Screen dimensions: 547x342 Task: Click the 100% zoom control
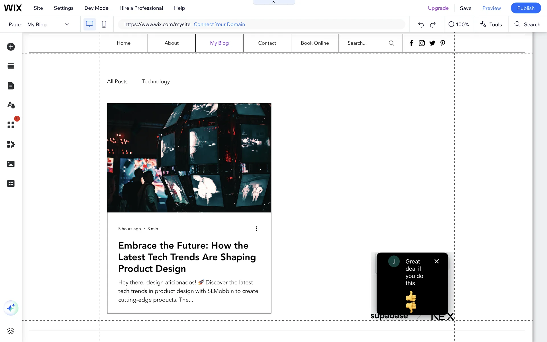coord(459,25)
